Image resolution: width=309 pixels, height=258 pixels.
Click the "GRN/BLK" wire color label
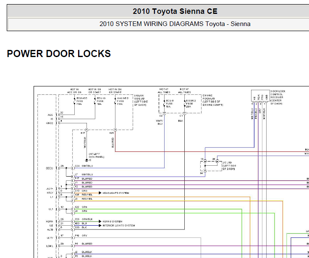[x=87, y=219]
